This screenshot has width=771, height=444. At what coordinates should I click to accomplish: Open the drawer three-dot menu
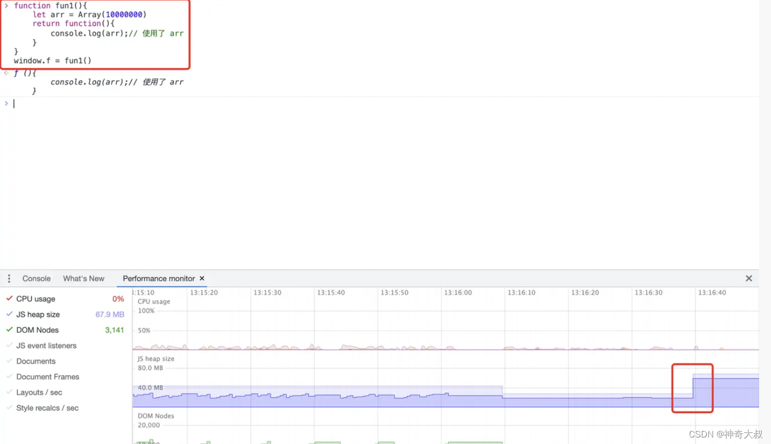point(9,279)
